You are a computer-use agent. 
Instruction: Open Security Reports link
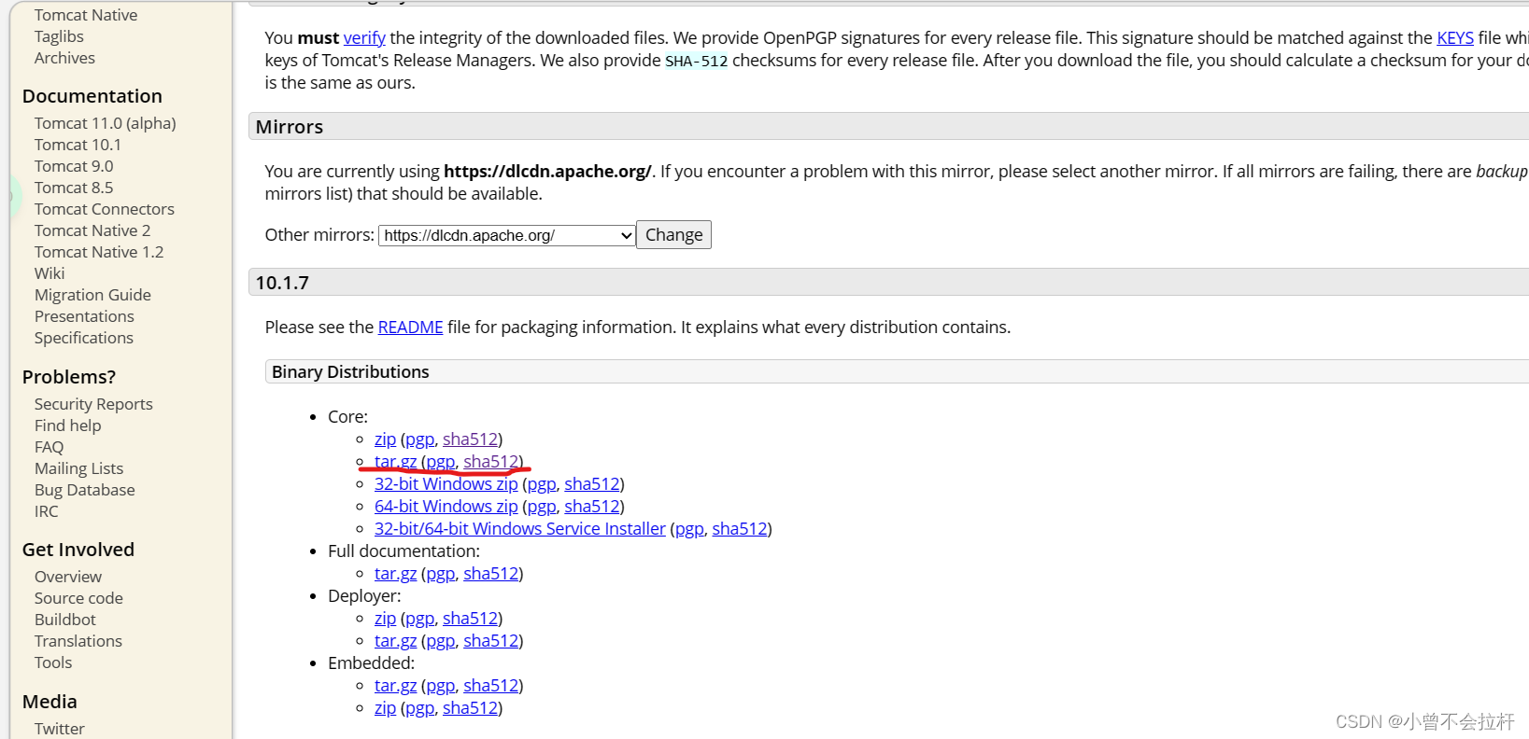[93, 404]
